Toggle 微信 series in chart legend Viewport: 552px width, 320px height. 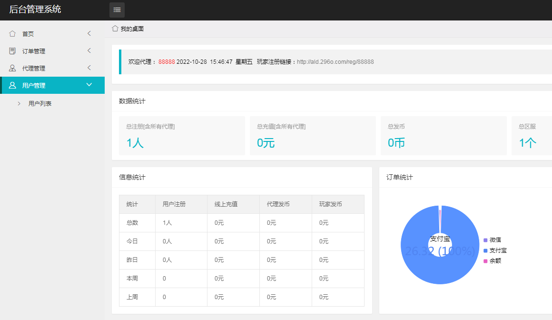tap(492, 240)
